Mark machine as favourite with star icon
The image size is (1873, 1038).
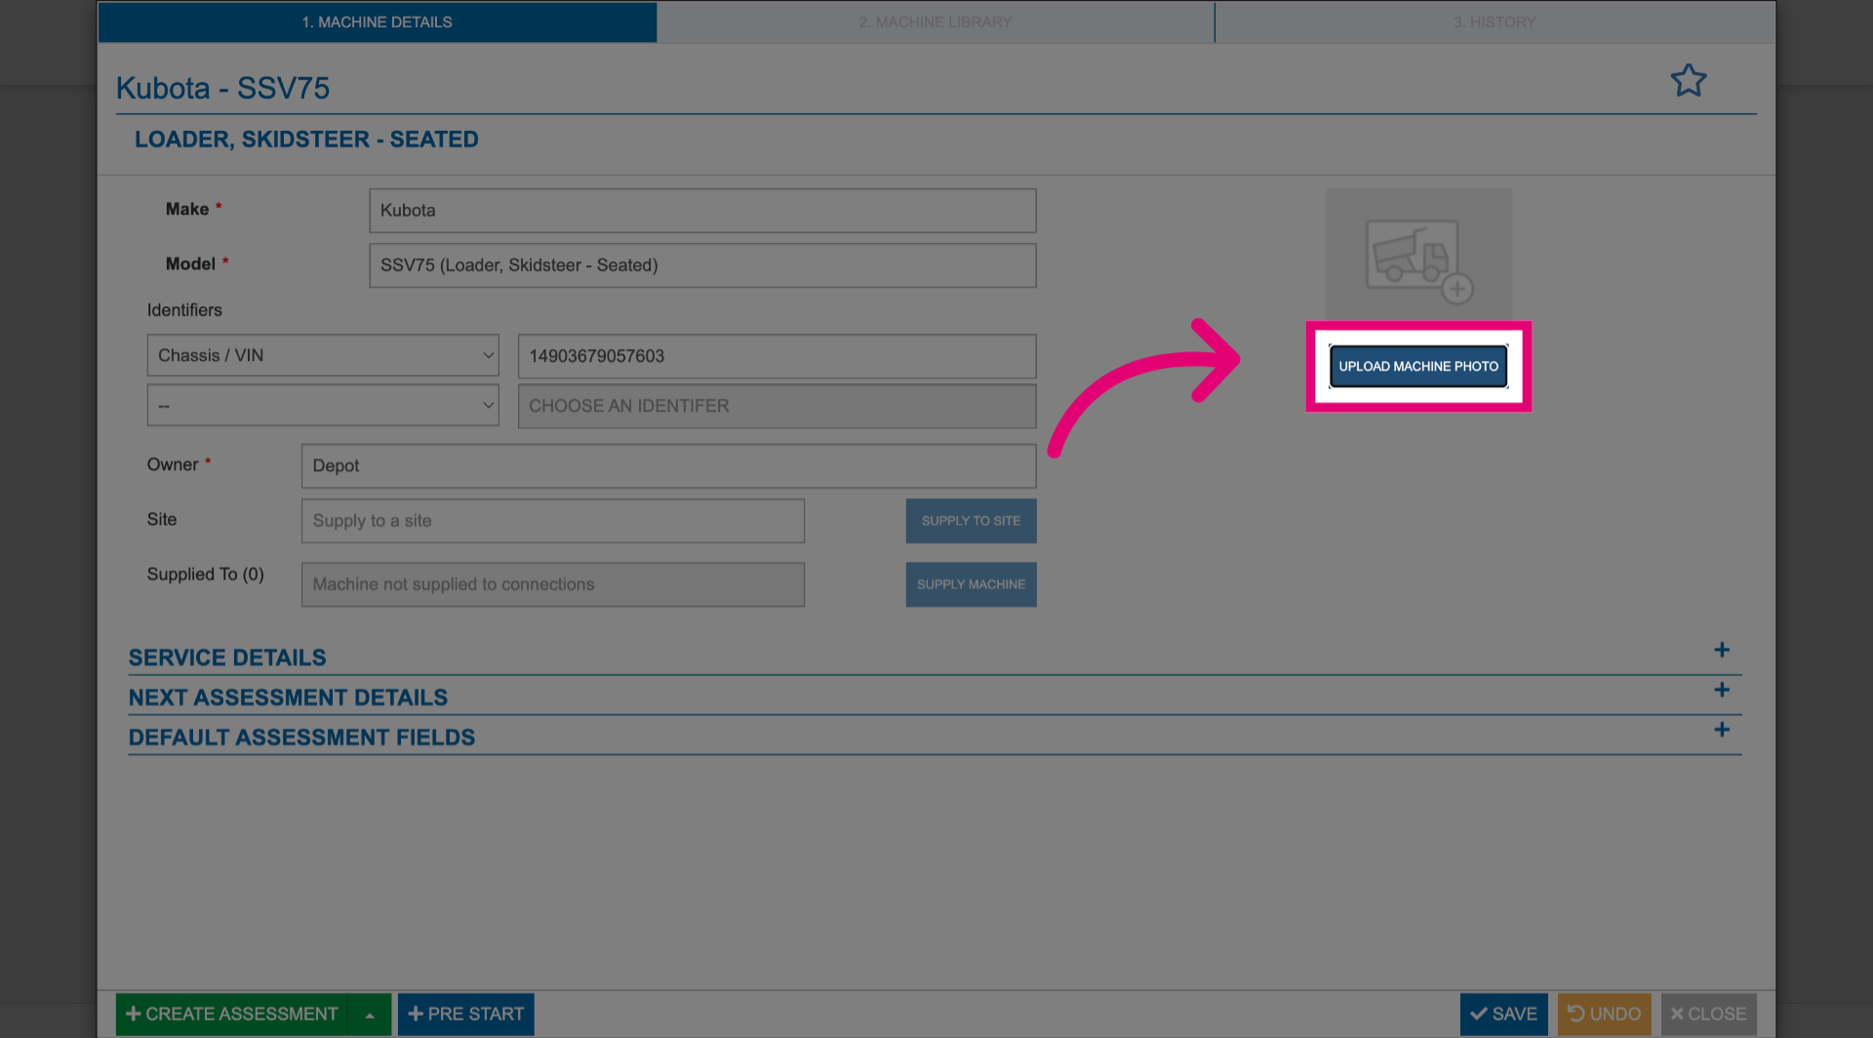point(1688,80)
